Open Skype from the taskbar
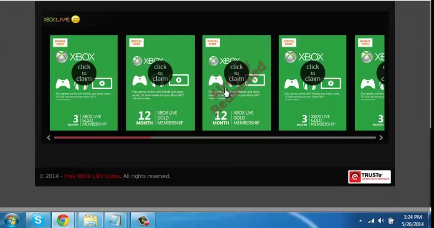Image resolution: width=434 pixels, height=228 pixels. pos(38,220)
